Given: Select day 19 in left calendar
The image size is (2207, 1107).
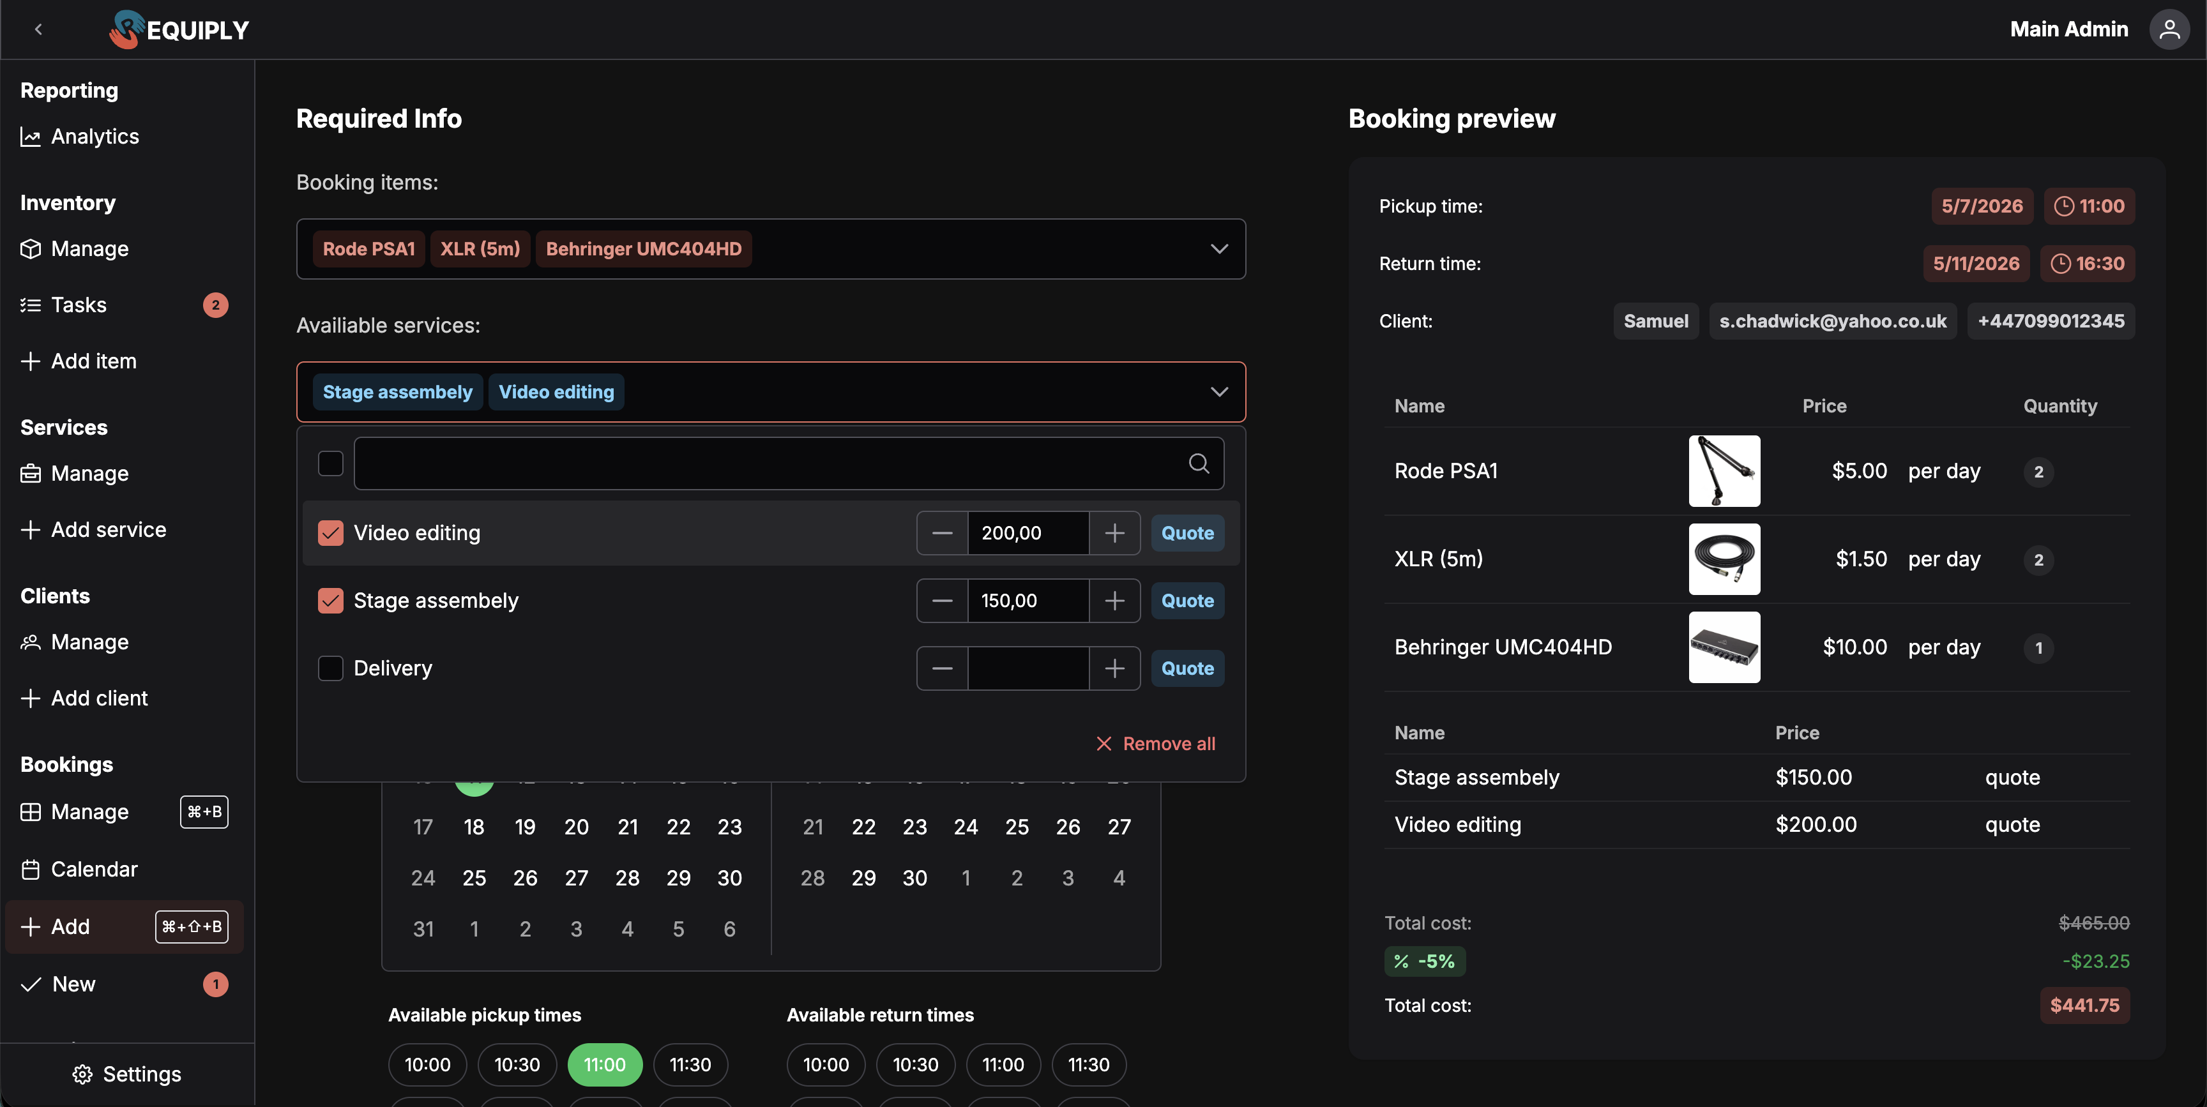Looking at the screenshot, I should [x=525, y=827].
